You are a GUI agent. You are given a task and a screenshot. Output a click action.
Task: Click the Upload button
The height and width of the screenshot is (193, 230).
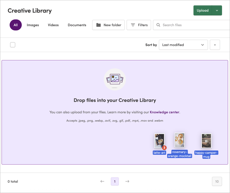click(203, 10)
